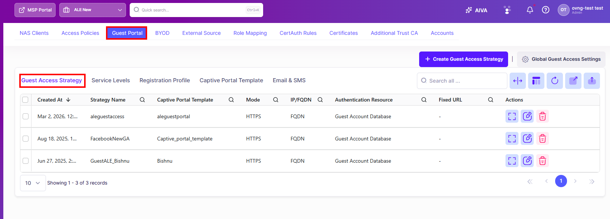Click Create Guest Access Strategy button
The height and width of the screenshot is (219, 610).
click(464, 59)
